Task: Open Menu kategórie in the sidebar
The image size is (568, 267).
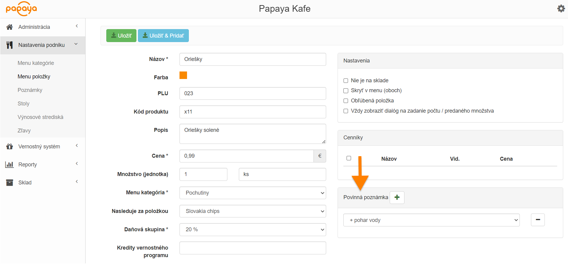Action: click(36, 63)
